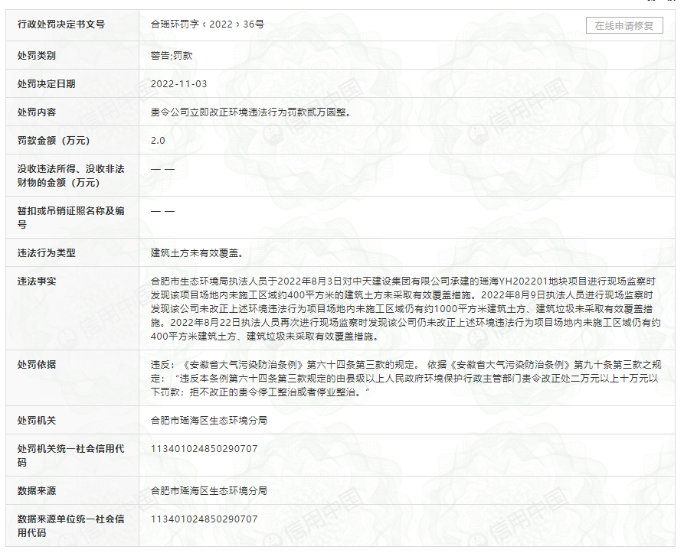Click the 处罚内容 label
The height and width of the screenshot is (553, 684).
point(37,112)
